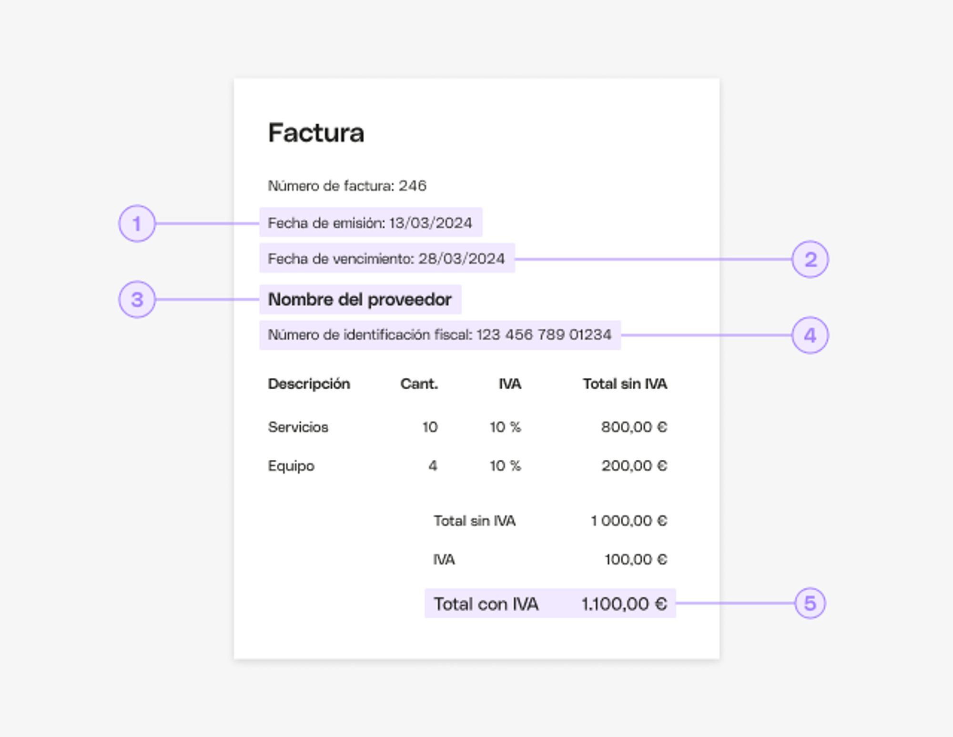Select the Fecha de vencimiento highlighted field
Screen dimensions: 953x737
coord(387,258)
